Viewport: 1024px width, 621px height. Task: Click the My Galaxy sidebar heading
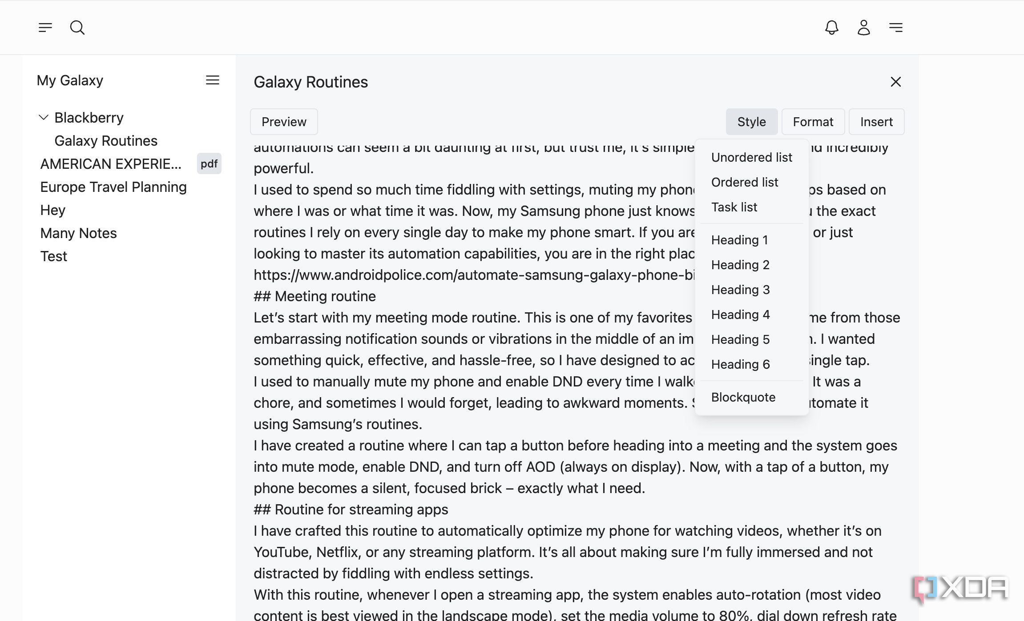pos(70,80)
